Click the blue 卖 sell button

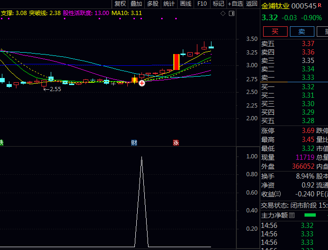pyautogui.click(x=302, y=31)
